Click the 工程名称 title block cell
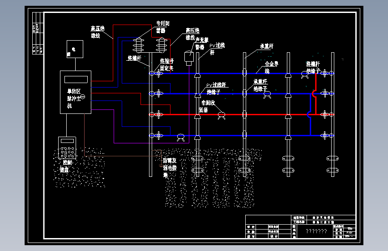The width and height of the screenshot is (388, 251). (x=299, y=222)
